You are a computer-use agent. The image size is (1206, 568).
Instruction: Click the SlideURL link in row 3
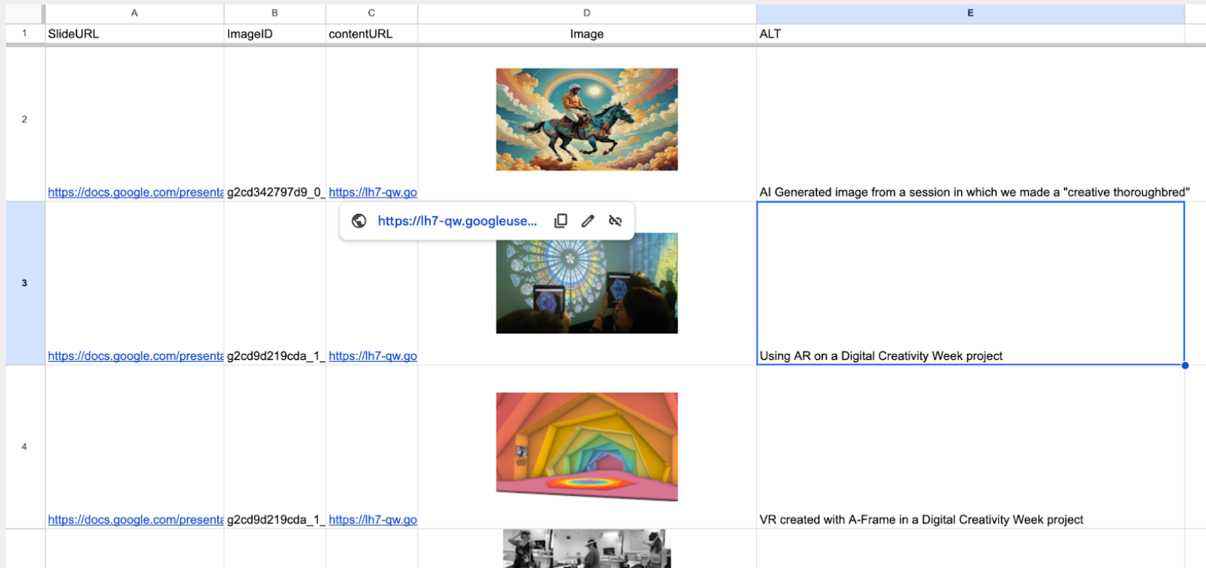(x=135, y=356)
